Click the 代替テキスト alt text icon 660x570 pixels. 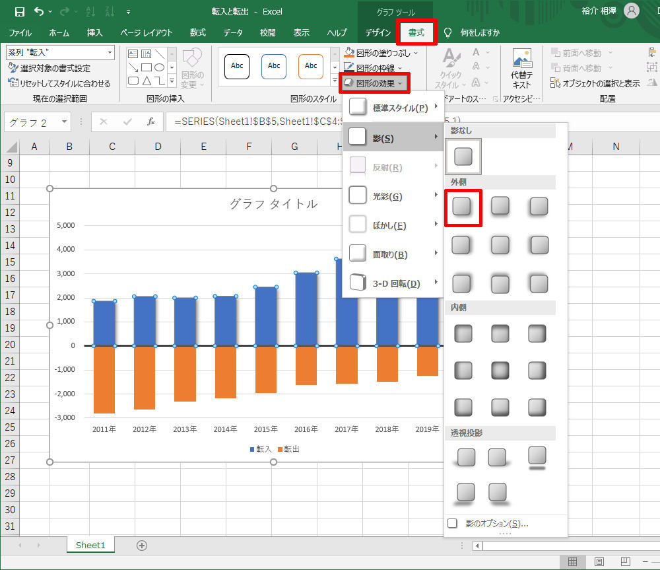(521, 68)
